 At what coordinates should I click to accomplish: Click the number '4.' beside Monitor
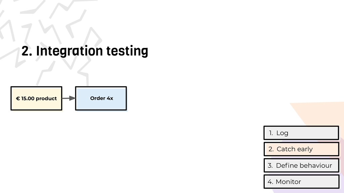click(x=270, y=182)
